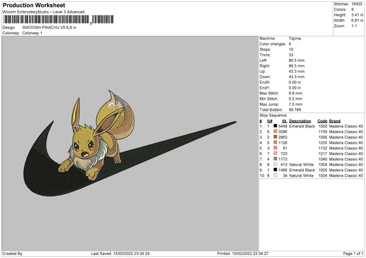The width and height of the screenshot is (366, 258).
Task: Click the gray swatch beside 1173 stitches
Action: 276,159
